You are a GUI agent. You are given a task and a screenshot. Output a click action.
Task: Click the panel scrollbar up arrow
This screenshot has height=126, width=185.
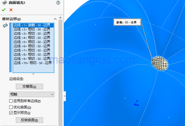[61, 18]
